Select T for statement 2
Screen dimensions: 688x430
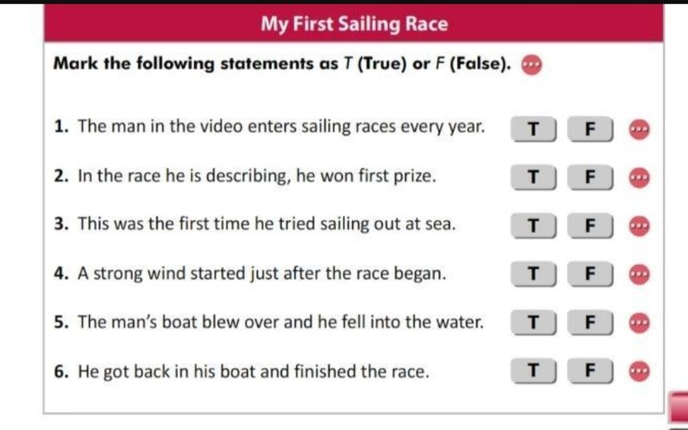(x=534, y=177)
